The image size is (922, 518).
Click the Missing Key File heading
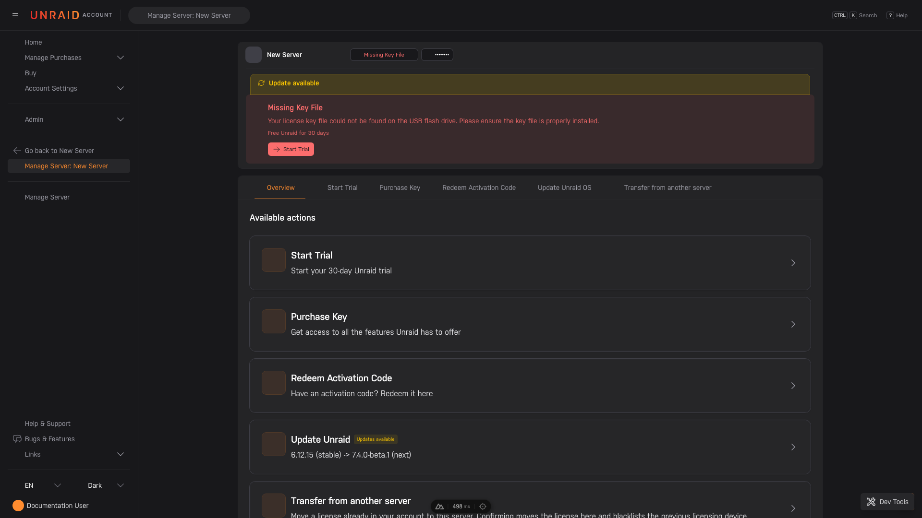tap(295, 108)
